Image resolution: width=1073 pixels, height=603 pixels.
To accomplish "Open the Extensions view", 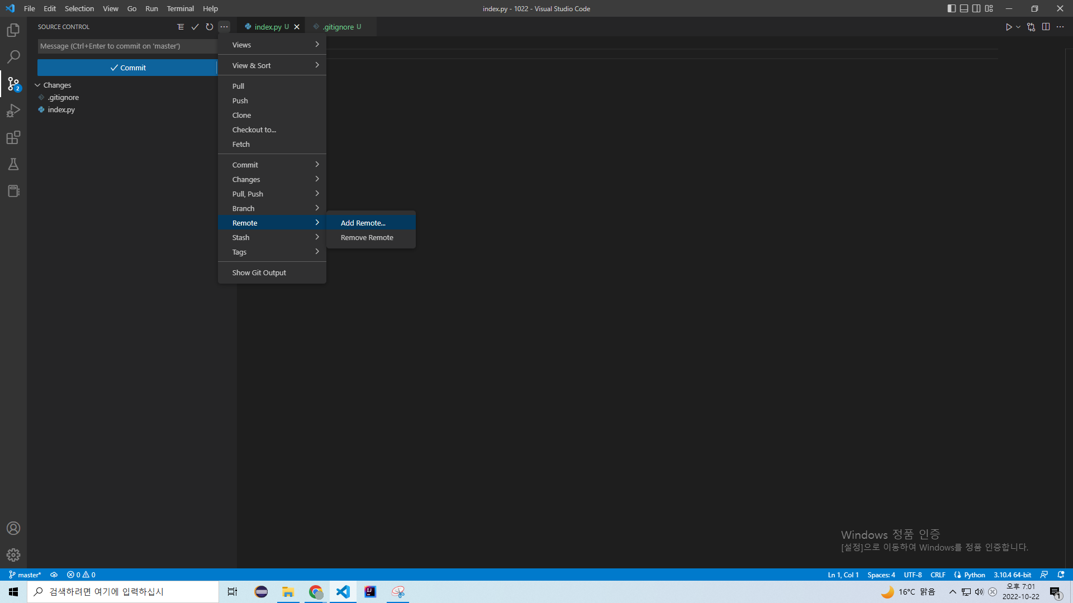I will (x=13, y=137).
